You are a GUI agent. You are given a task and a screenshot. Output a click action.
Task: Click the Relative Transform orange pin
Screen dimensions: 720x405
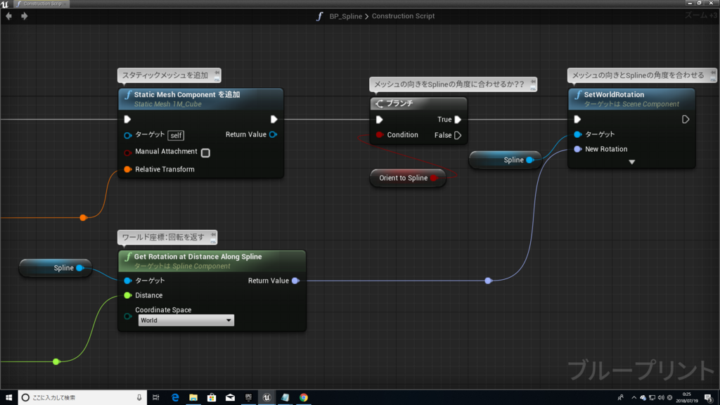pyautogui.click(x=128, y=169)
